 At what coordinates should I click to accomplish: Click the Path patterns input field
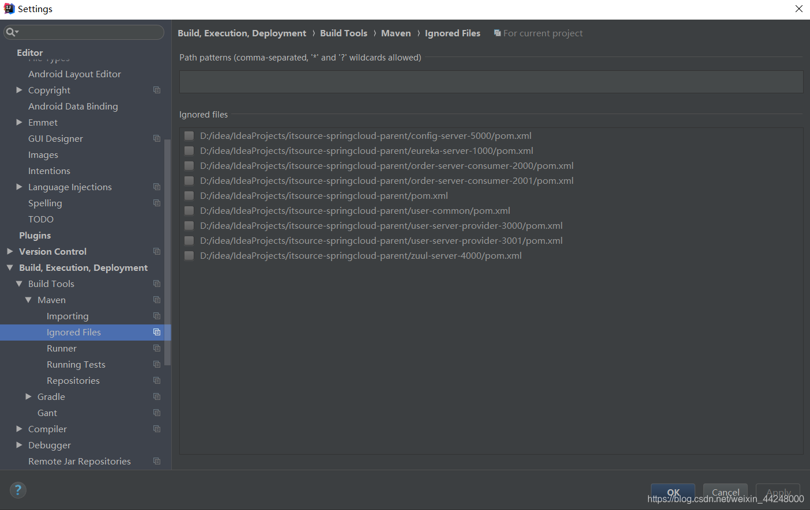click(491, 82)
